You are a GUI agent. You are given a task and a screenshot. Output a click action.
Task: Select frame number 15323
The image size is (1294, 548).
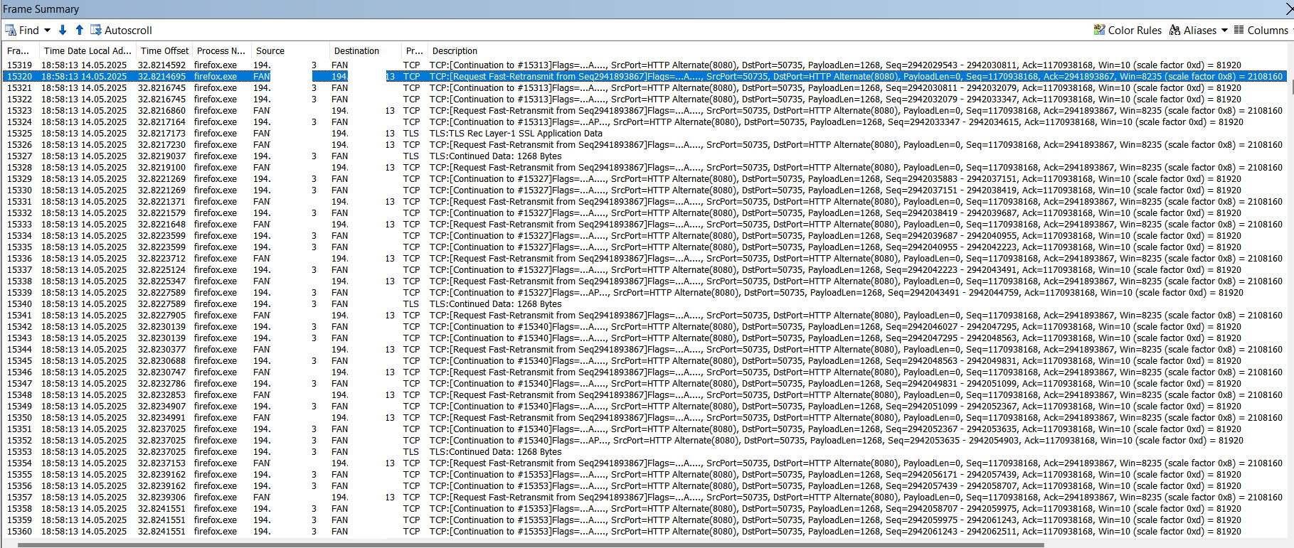pos(19,111)
